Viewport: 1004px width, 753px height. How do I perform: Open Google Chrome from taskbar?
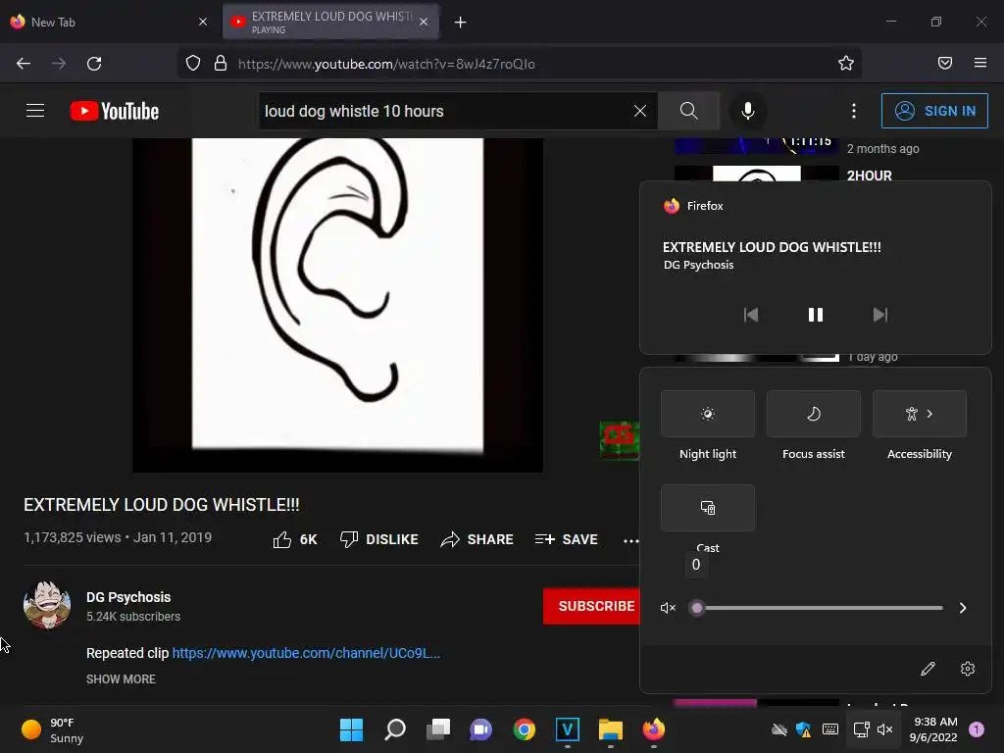pos(525,729)
